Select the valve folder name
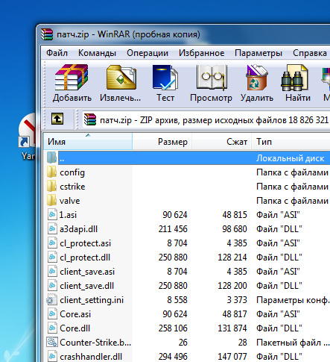 (69, 201)
